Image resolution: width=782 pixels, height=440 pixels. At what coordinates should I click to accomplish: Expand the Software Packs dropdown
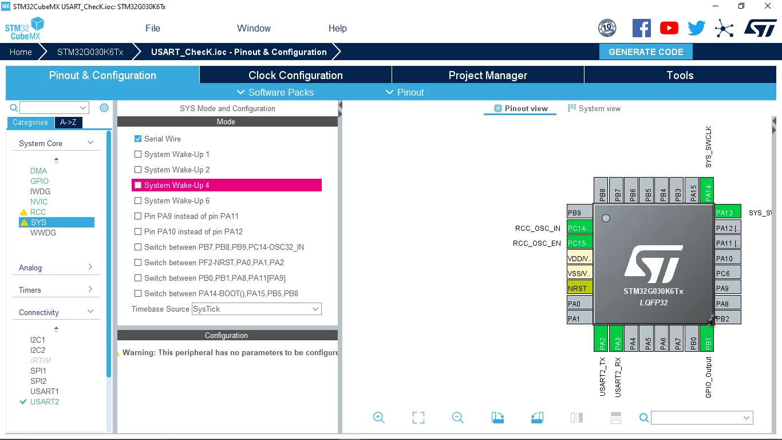click(x=275, y=92)
